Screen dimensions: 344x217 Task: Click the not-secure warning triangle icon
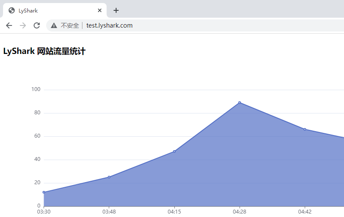click(54, 25)
